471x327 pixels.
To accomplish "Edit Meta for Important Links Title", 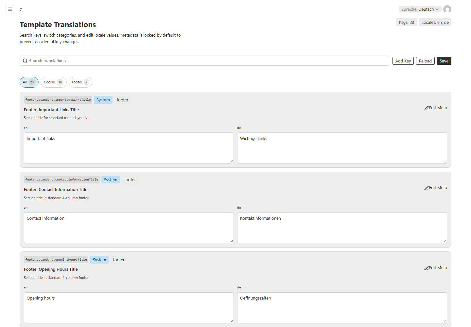I will coord(435,108).
